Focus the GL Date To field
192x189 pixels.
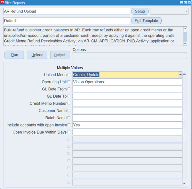point(127,96)
